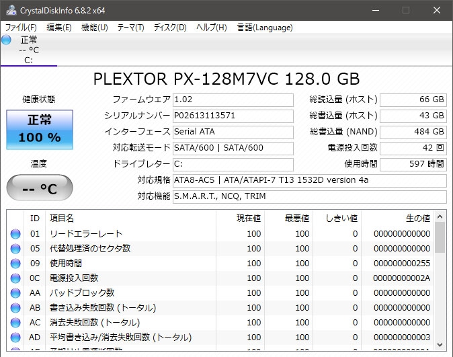Click scroll up arrow of SMART list
The height and width of the screenshot is (357, 453).
click(x=440, y=216)
